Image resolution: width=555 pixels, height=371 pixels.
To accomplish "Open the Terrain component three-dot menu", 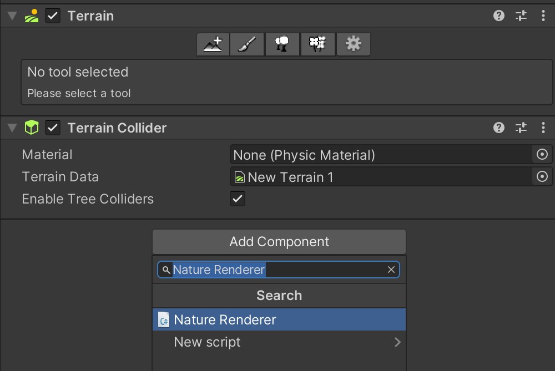I will (x=543, y=16).
